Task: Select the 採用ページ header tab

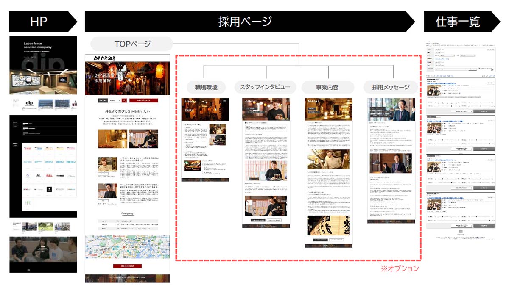Action: click(x=245, y=21)
